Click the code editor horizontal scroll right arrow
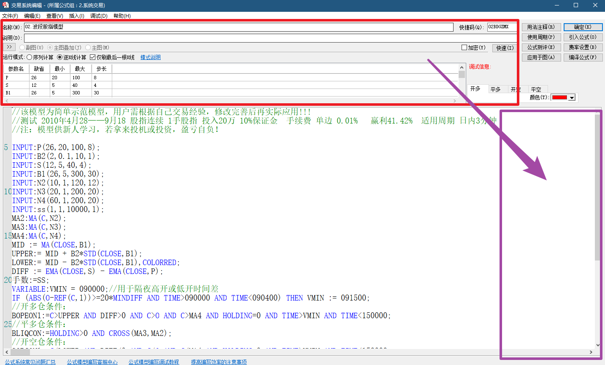 (591, 352)
